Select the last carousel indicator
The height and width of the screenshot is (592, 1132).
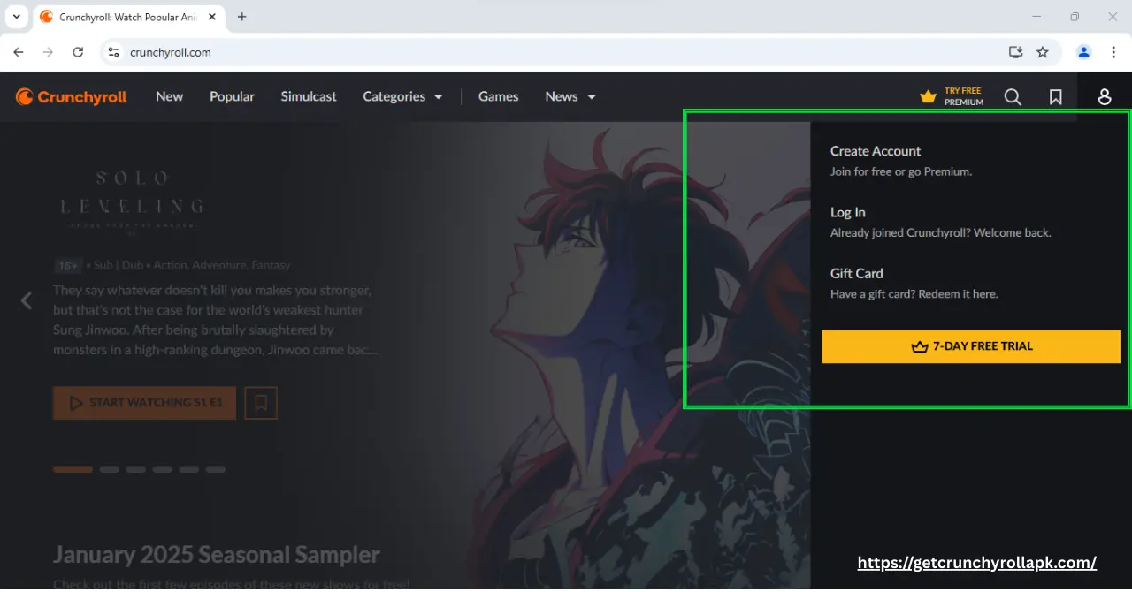pyautogui.click(x=215, y=469)
